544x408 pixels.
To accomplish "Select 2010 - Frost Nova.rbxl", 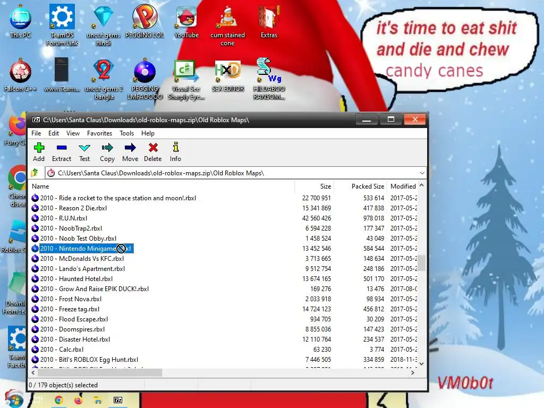I will click(x=66, y=299).
